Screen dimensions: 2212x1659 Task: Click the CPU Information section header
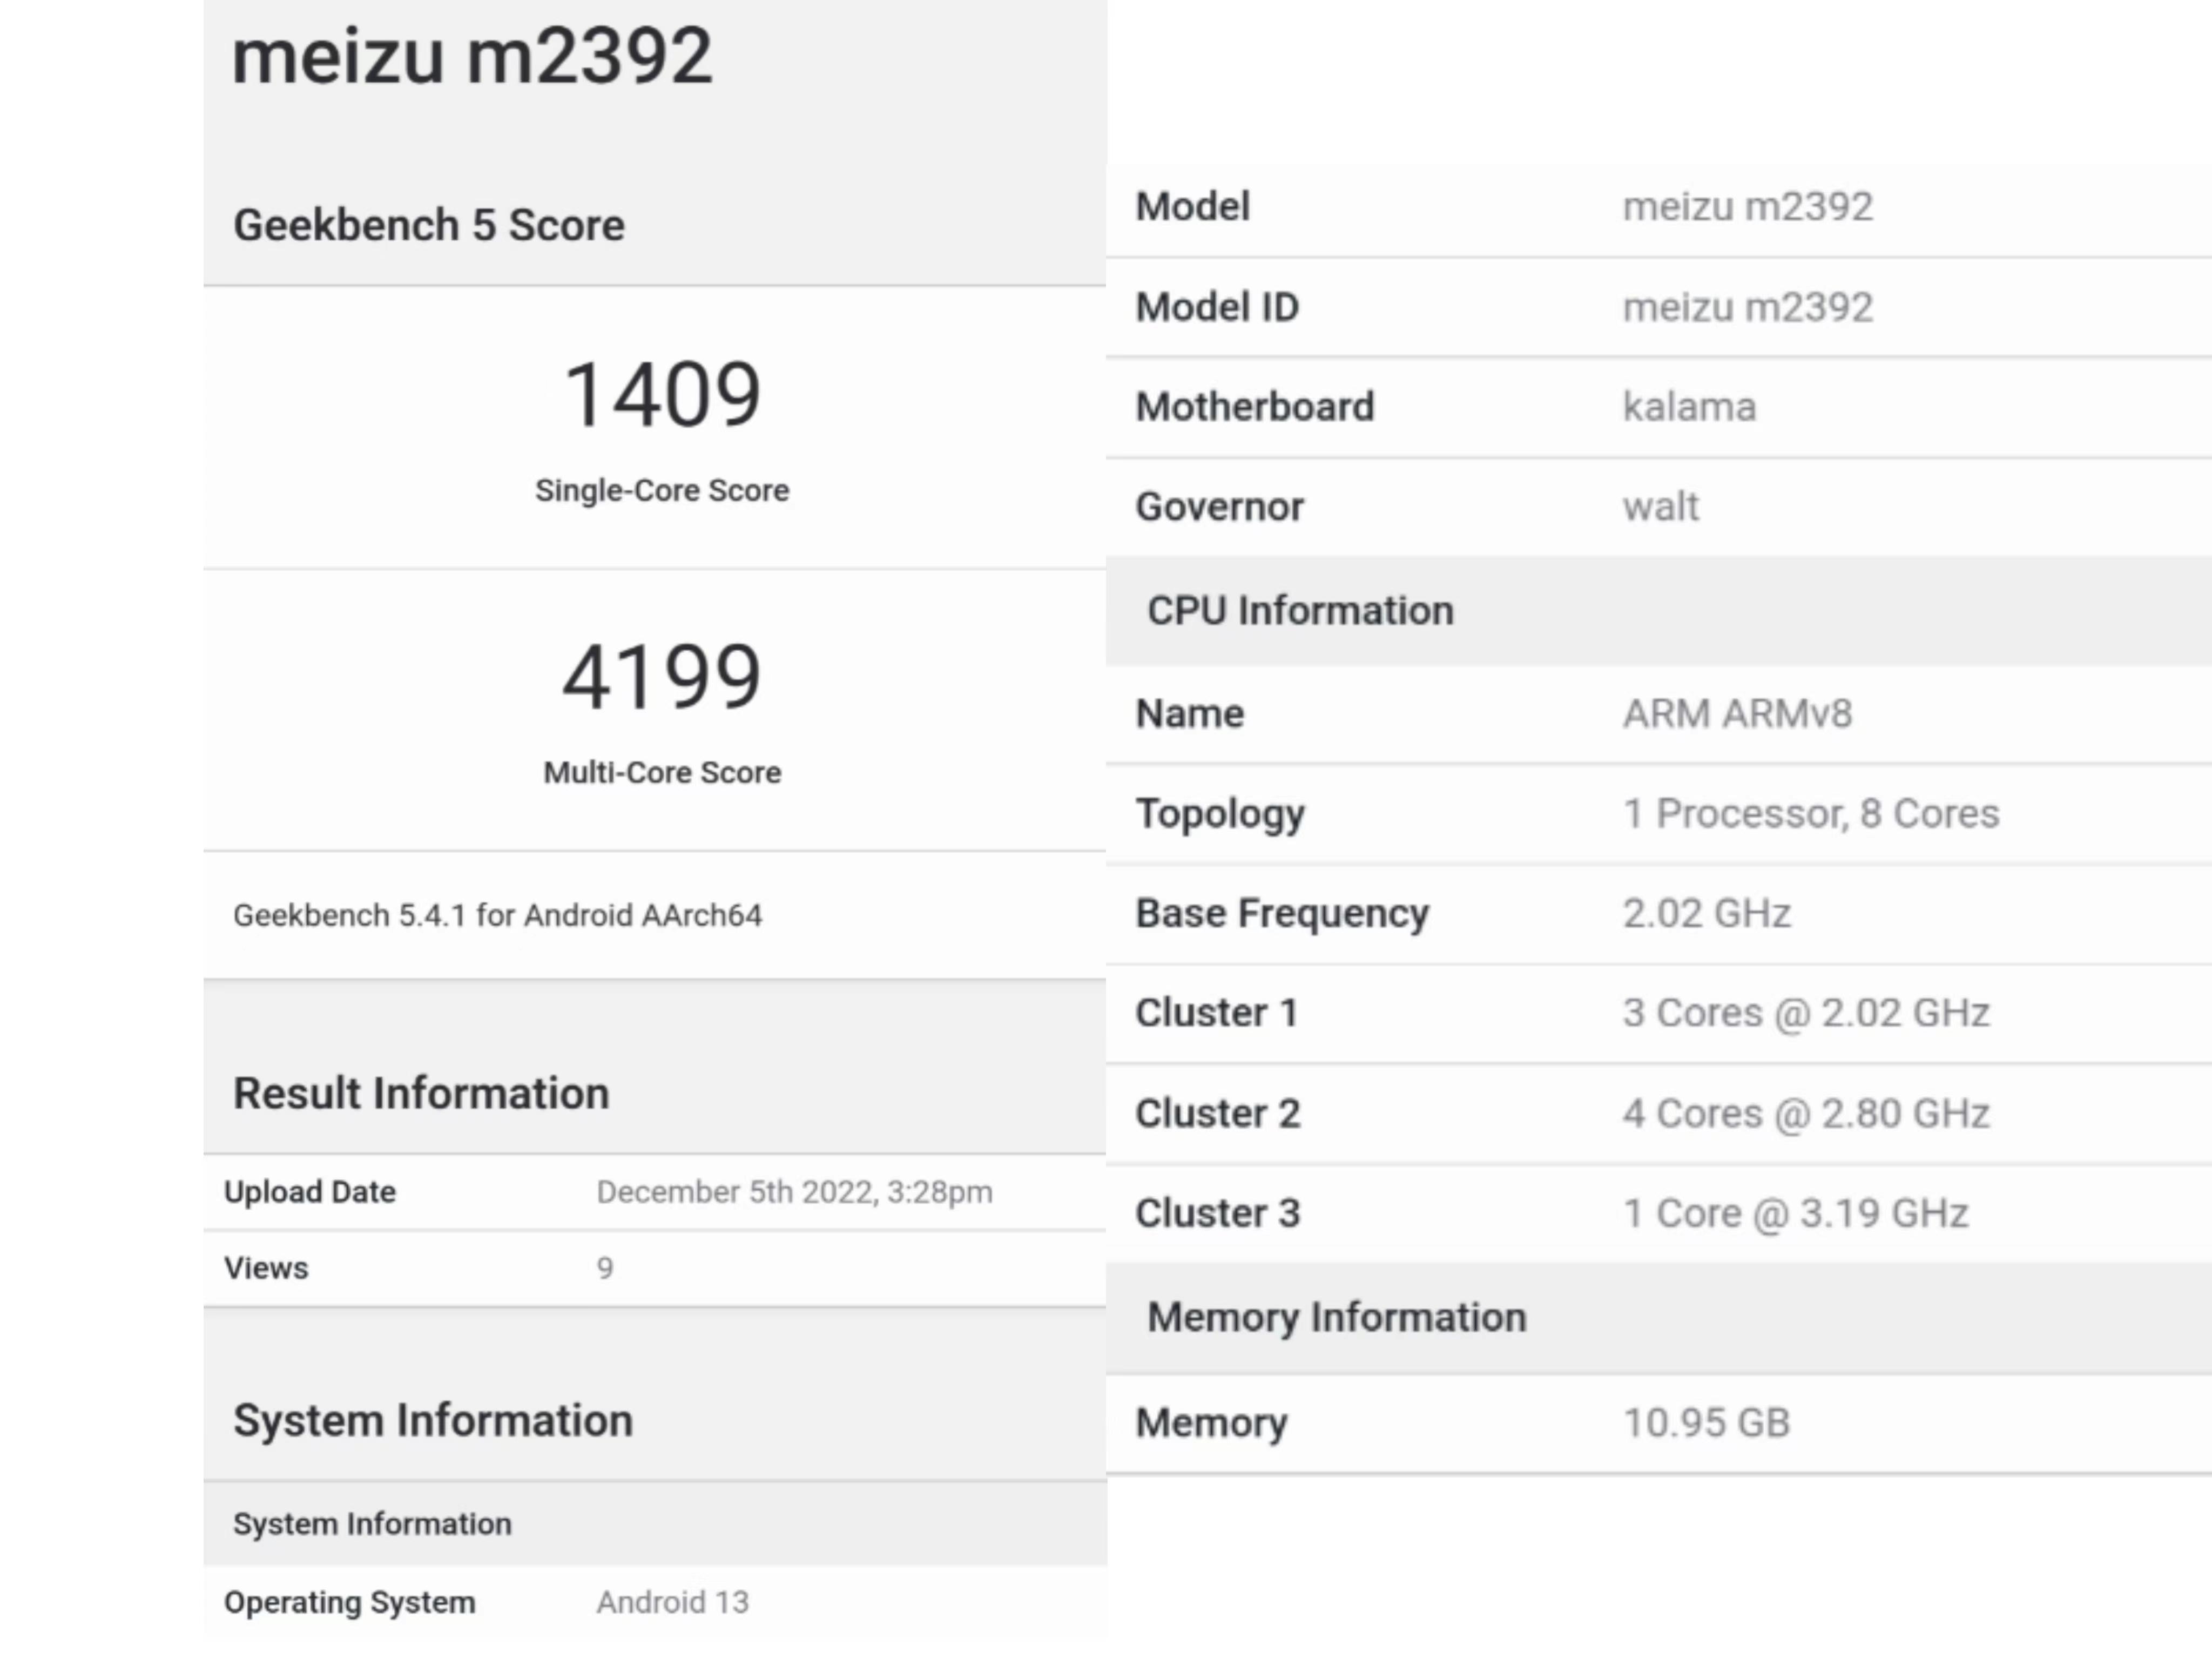coord(1300,611)
